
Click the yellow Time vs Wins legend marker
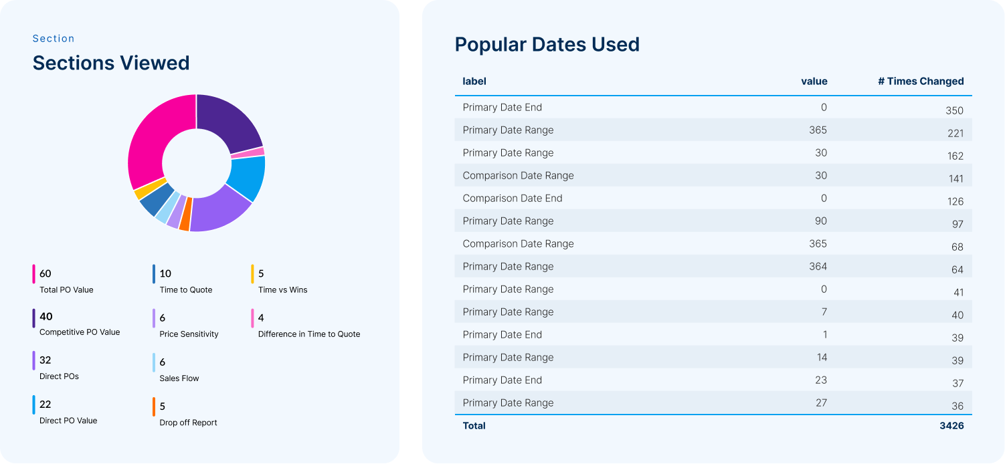click(x=252, y=274)
